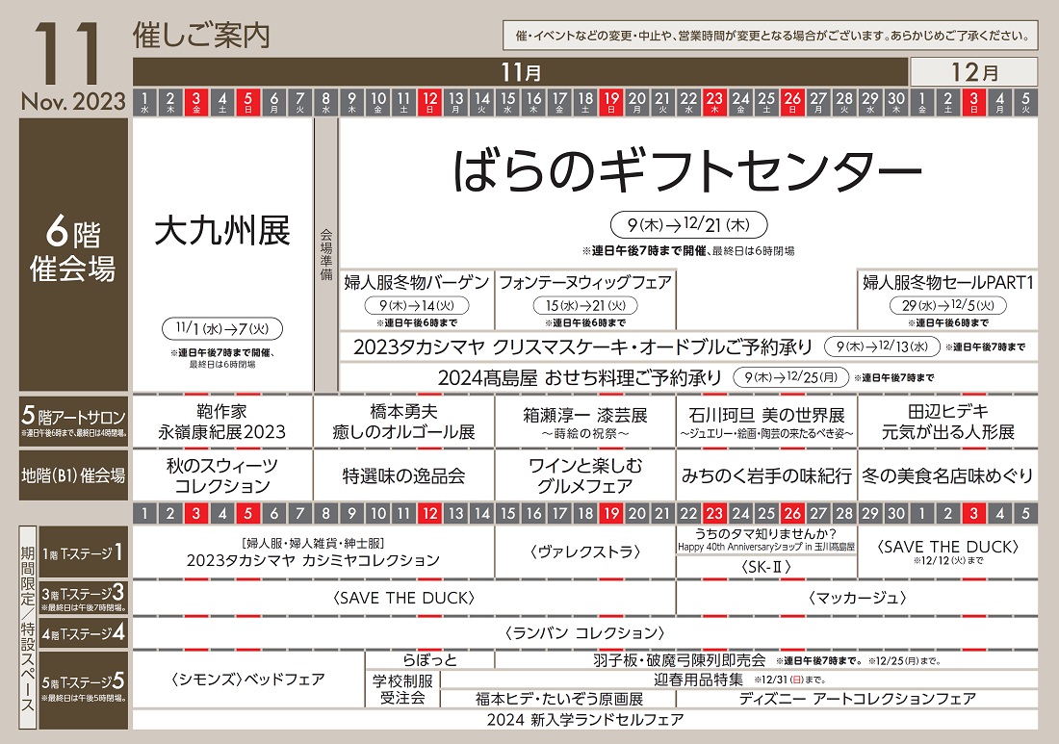Select the 迎春用品特集 row
The width and height of the screenshot is (1059, 744).
tap(739, 680)
